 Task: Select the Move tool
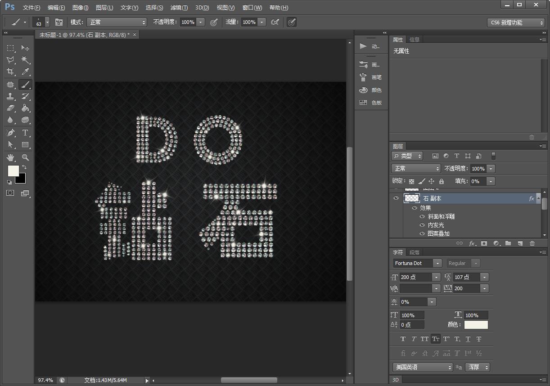26,48
